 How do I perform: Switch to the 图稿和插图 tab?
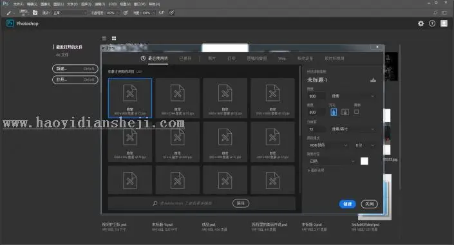(x=257, y=59)
